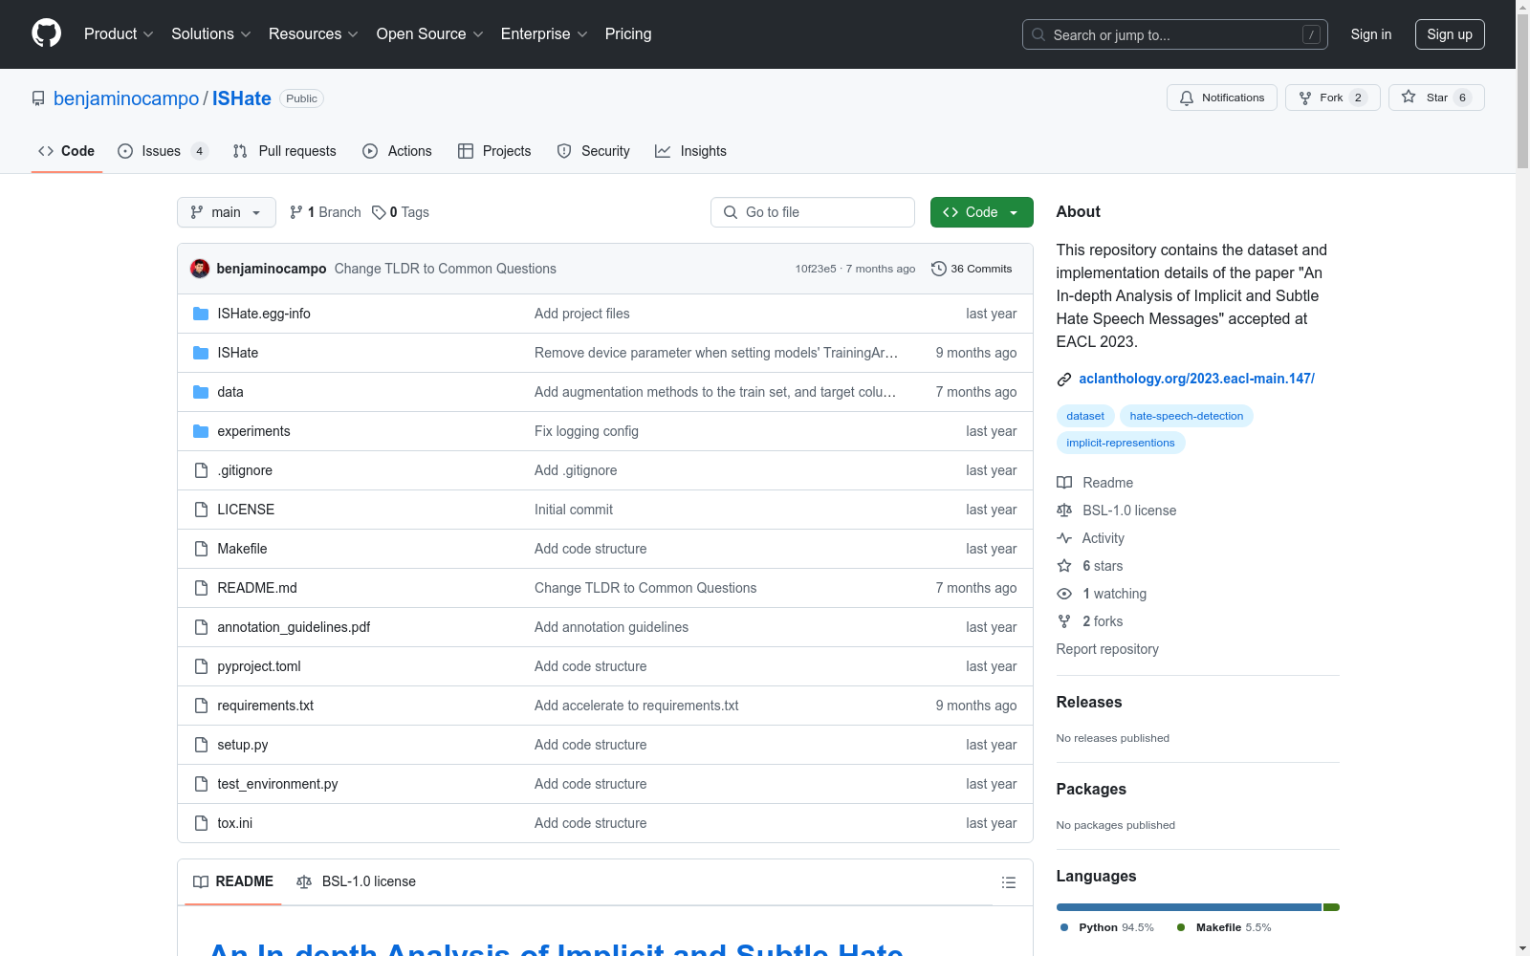This screenshot has width=1530, height=956.
Task: Click the file icon next to setup.py
Action: click(x=201, y=745)
